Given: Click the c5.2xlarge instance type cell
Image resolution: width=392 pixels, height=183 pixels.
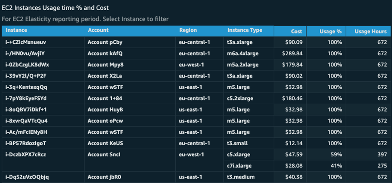Looking at the screenshot, I should 240,99.
